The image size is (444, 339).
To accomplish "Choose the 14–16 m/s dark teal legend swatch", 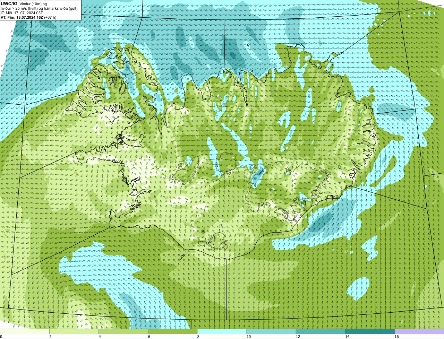I will click(x=370, y=331).
